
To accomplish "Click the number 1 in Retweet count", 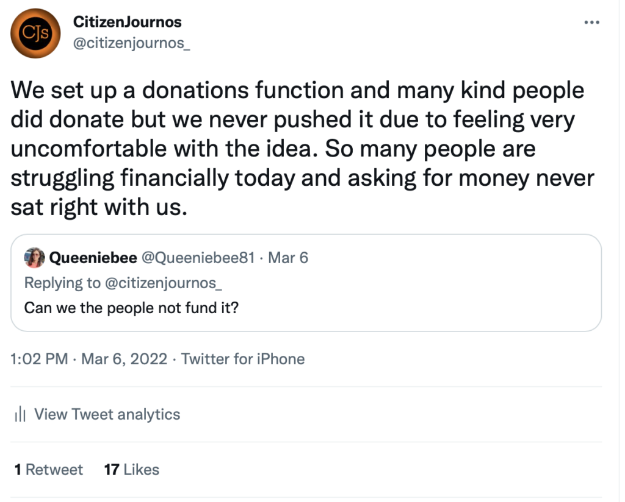I will coord(18,470).
